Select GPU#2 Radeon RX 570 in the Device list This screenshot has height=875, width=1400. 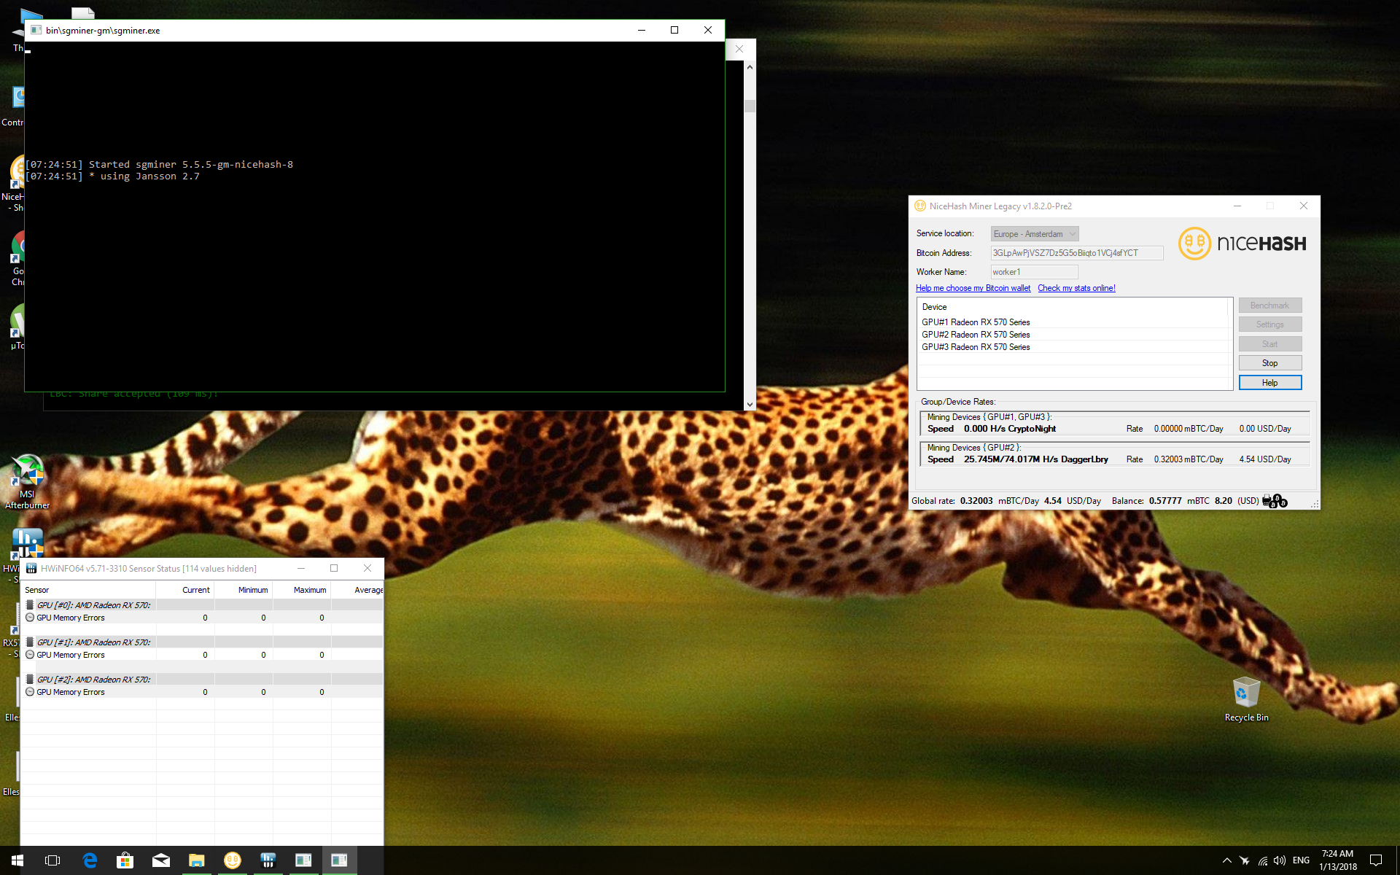[976, 334]
